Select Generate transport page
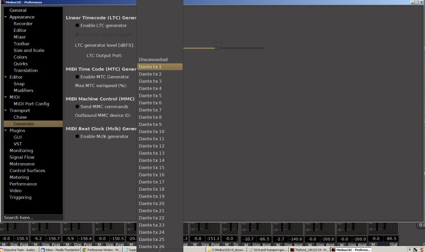This screenshot has height=252, width=425. (x=33, y=124)
